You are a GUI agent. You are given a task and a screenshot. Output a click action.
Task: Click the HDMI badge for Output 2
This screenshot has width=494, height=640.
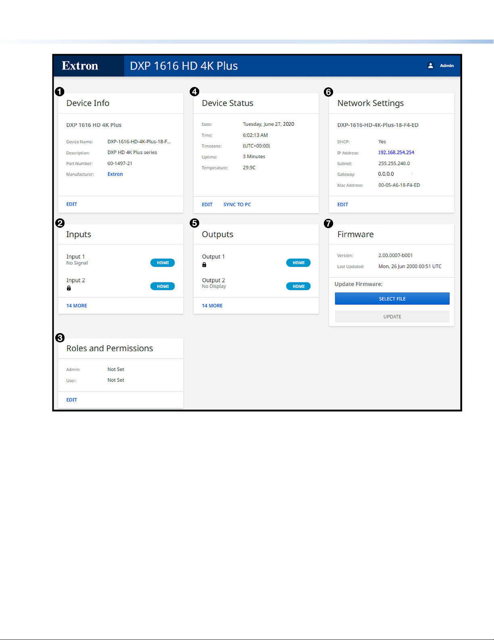pos(298,286)
